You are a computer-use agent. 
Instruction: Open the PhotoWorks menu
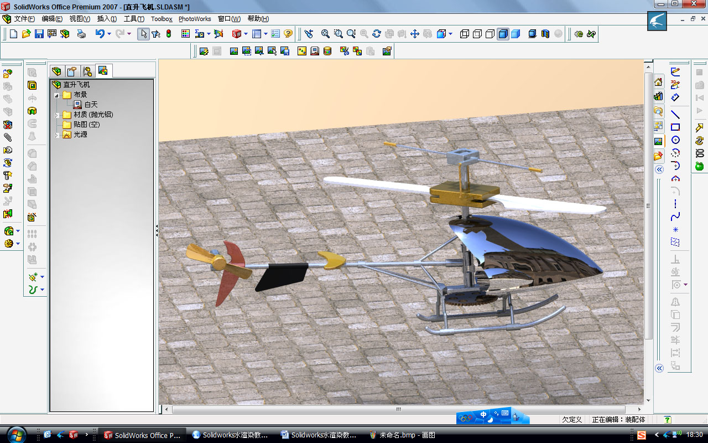[195, 19]
